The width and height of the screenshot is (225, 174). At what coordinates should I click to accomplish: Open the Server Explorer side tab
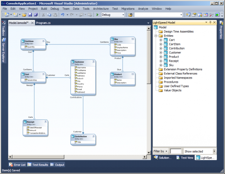3,50
